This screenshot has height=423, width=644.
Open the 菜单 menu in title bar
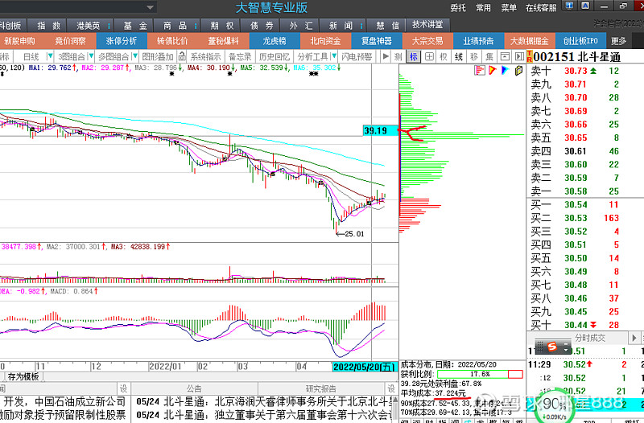(509, 7)
